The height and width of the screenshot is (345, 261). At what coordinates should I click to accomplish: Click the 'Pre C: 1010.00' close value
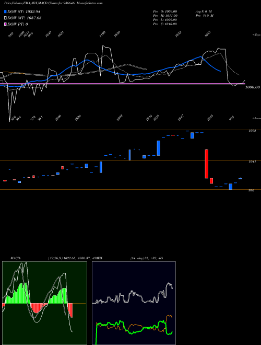(x=165, y=24)
